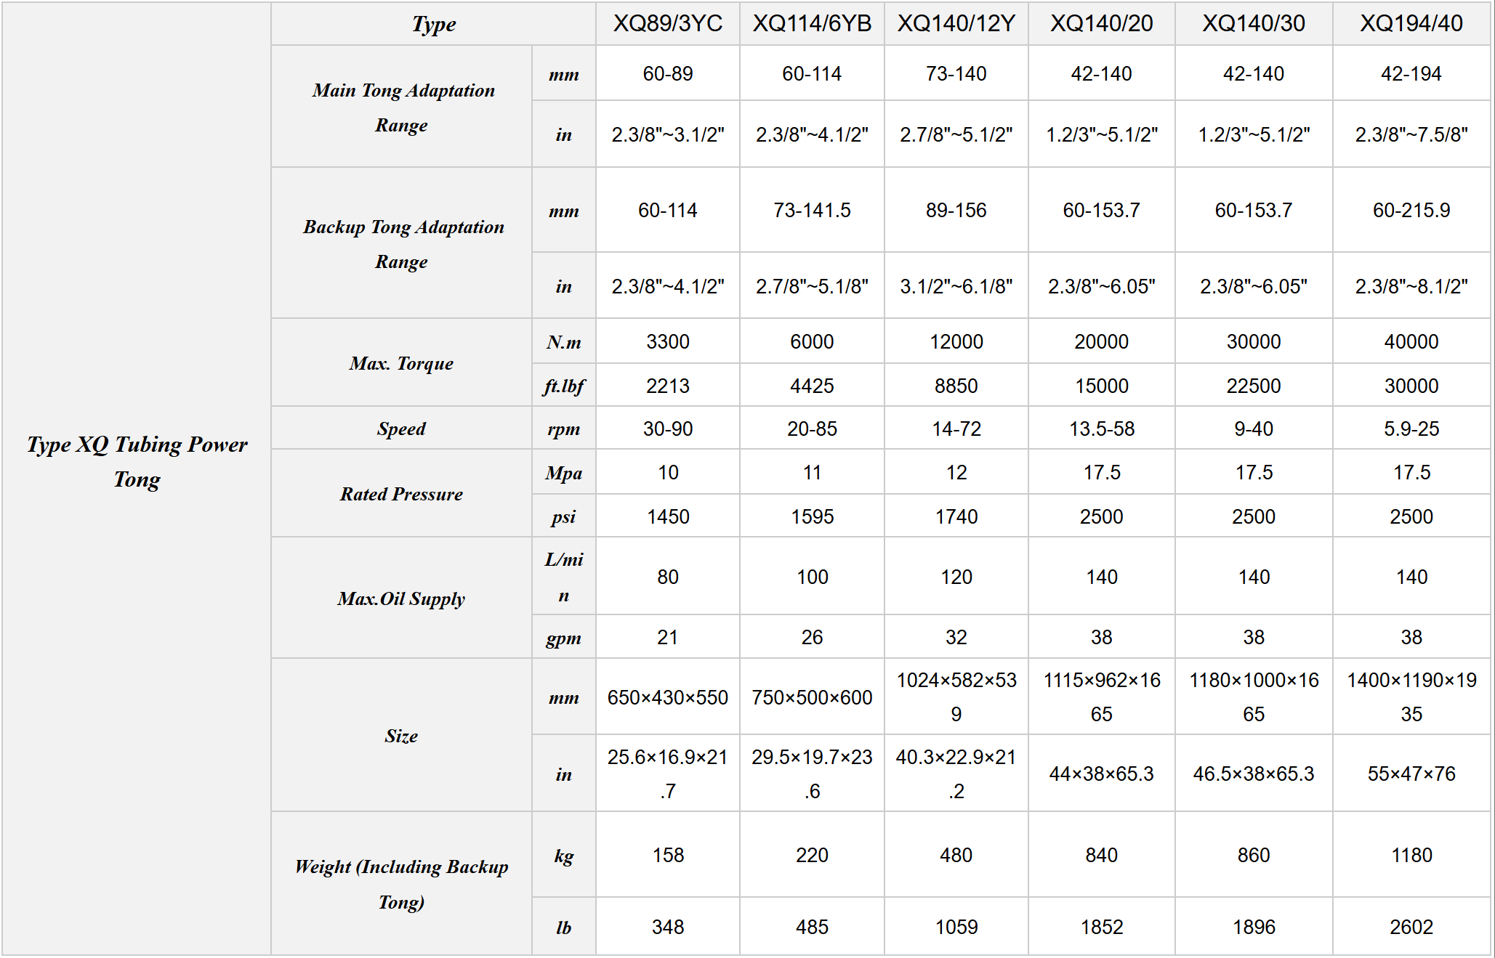Select the 'Rated Pressure' row label
Viewport: 1495px width, 958px height.
pyautogui.click(x=401, y=494)
